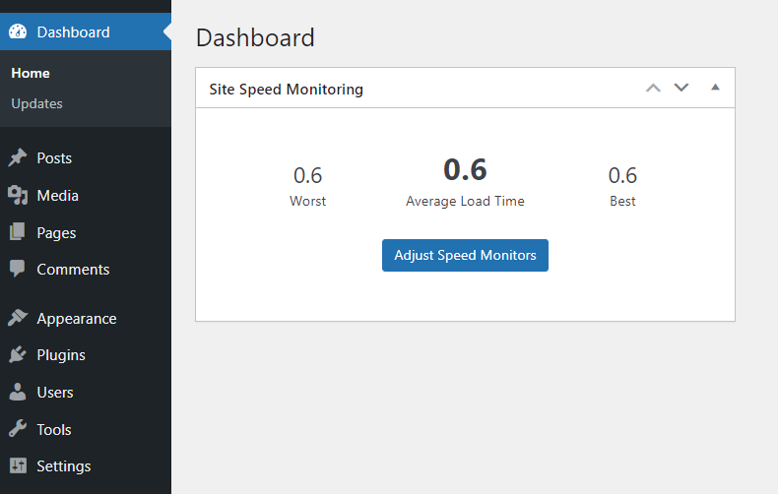Open the Appearance menu label
The height and width of the screenshot is (494, 778).
pyautogui.click(x=77, y=319)
